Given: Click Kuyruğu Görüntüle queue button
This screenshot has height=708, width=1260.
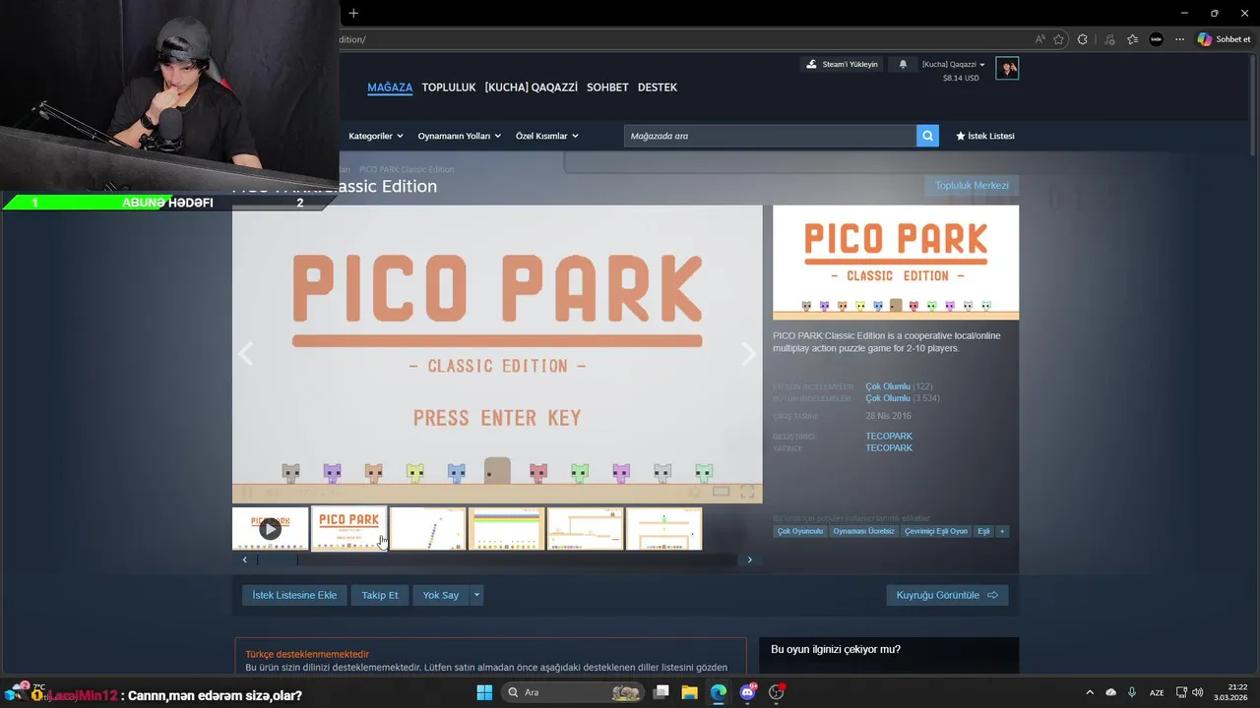Looking at the screenshot, I should pyautogui.click(x=947, y=595).
